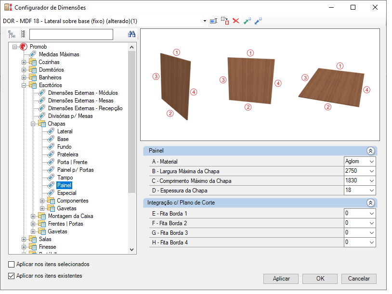392x294 pixels.
Task: Collapse the Promob root node
Action: [x=15, y=47]
